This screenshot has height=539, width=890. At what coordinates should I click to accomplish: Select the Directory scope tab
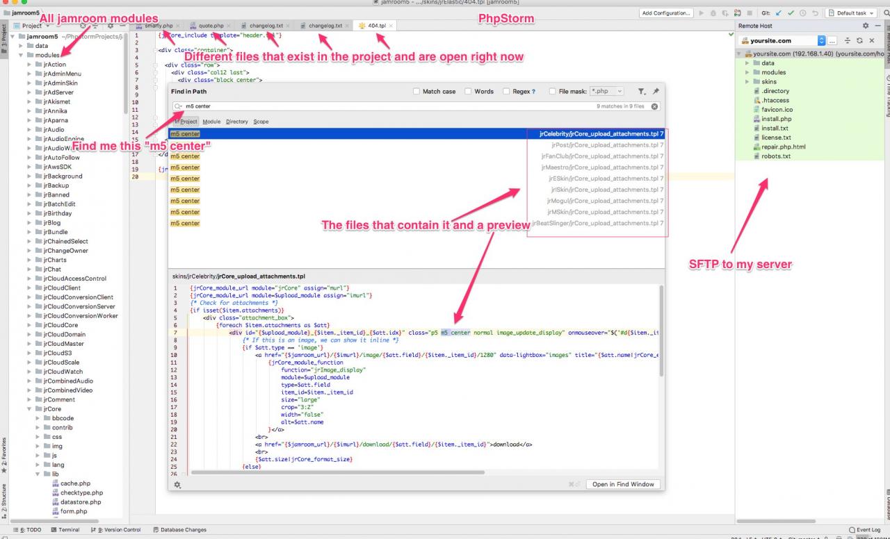(236, 122)
